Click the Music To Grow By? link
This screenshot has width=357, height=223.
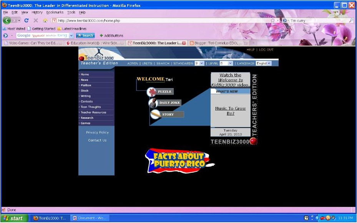tap(230, 111)
